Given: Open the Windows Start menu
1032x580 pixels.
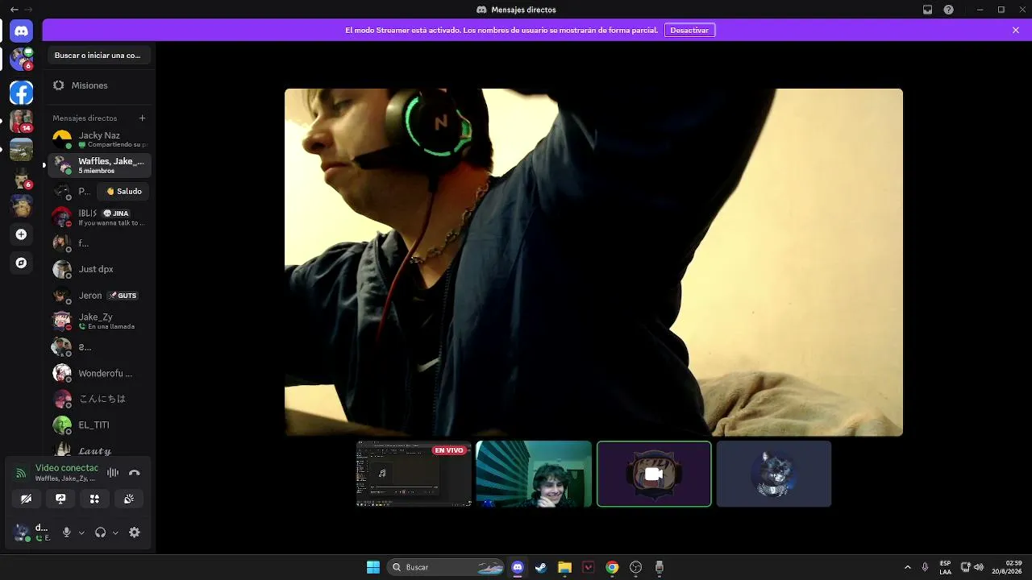Looking at the screenshot, I should pyautogui.click(x=373, y=567).
